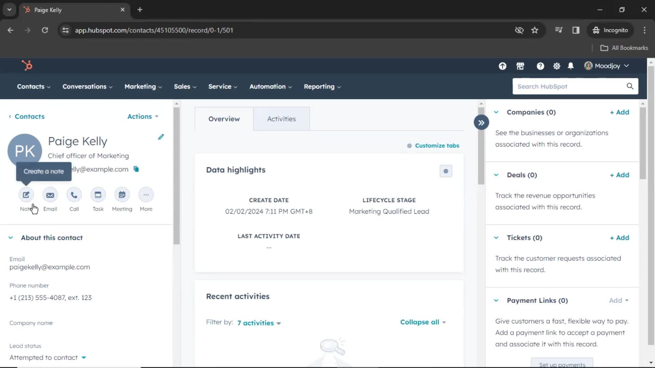
Task: Open the Actions dropdown menu
Action: 143,117
